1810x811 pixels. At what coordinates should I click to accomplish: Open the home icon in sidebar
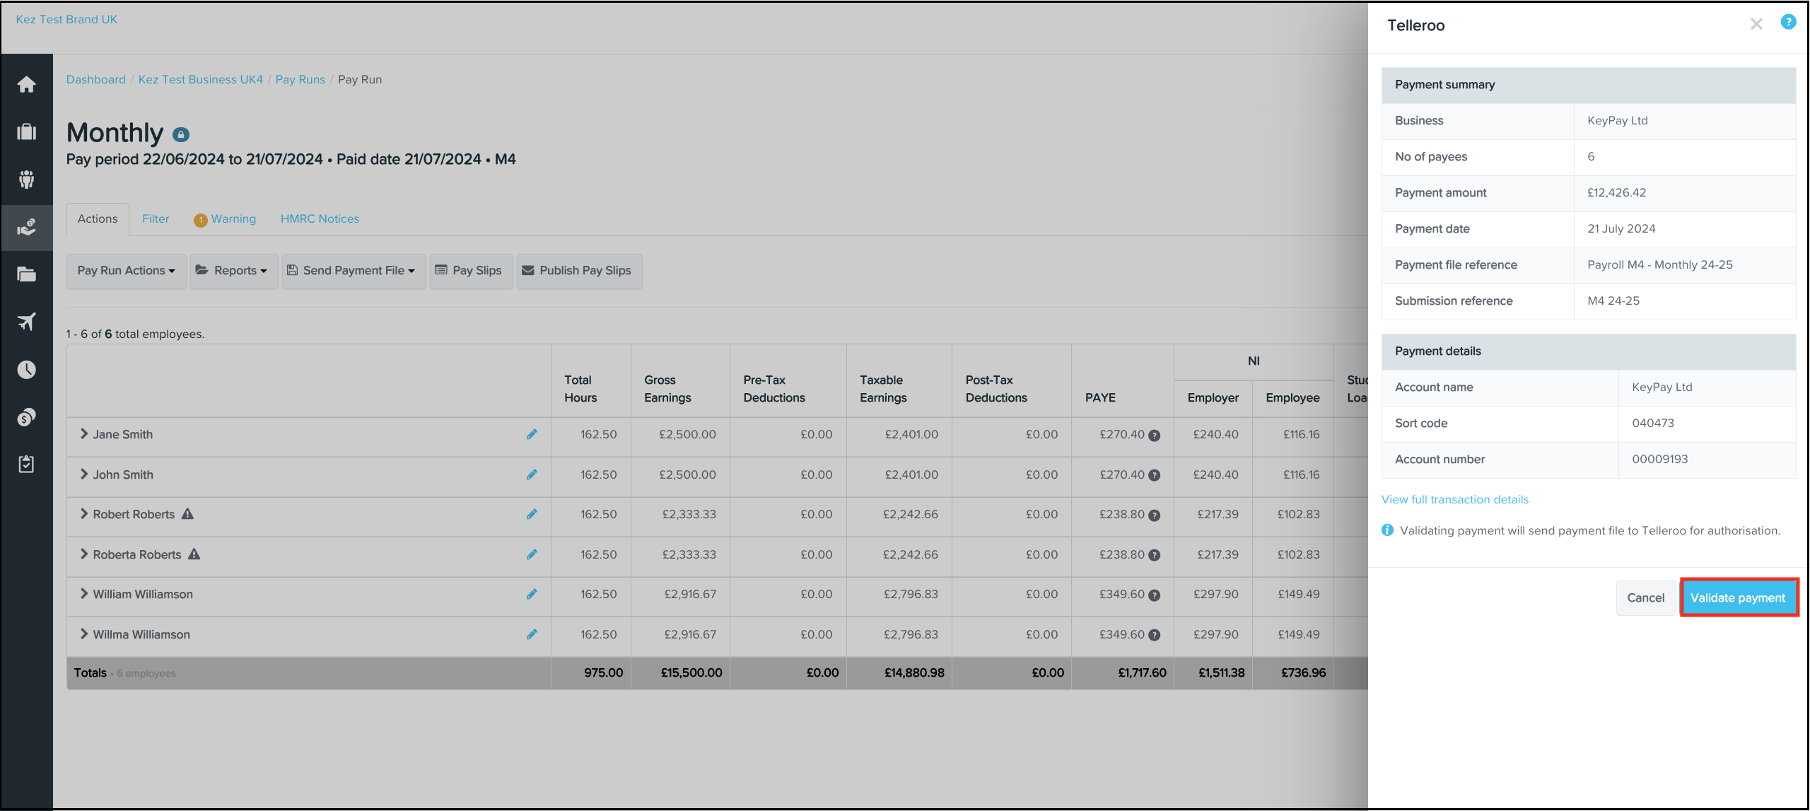pos(27,85)
